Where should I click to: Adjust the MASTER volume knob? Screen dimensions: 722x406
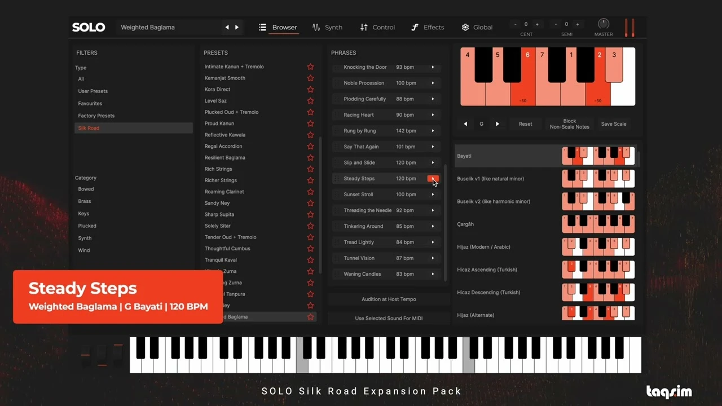tap(604, 24)
